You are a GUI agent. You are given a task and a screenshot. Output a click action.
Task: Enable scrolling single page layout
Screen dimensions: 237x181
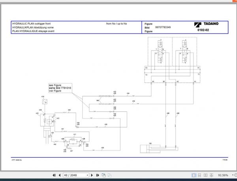point(199,175)
